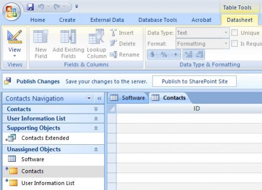Viewport: 262px width, 190px height.
Task: Insert a column with Insert
Action: (x=122, y=33)
